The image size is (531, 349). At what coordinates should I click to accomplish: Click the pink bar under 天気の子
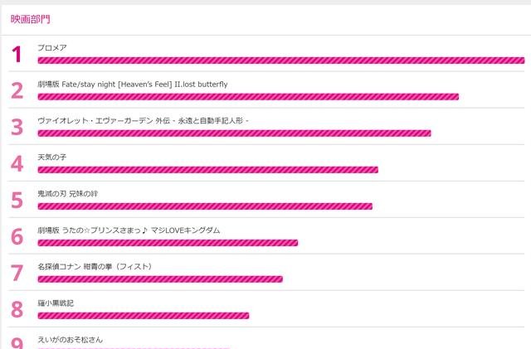click(x=207, y=170)
